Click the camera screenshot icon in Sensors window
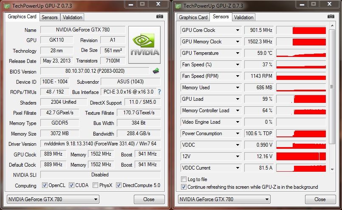Viewport: 342px width, 210px height. (331, 17)
